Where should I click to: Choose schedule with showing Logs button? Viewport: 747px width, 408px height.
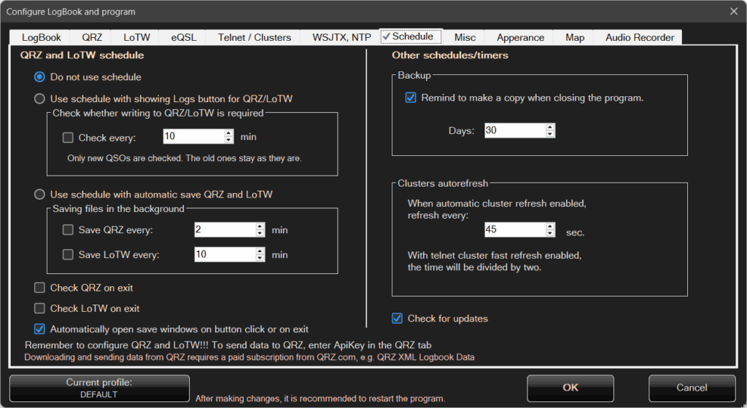40,98
